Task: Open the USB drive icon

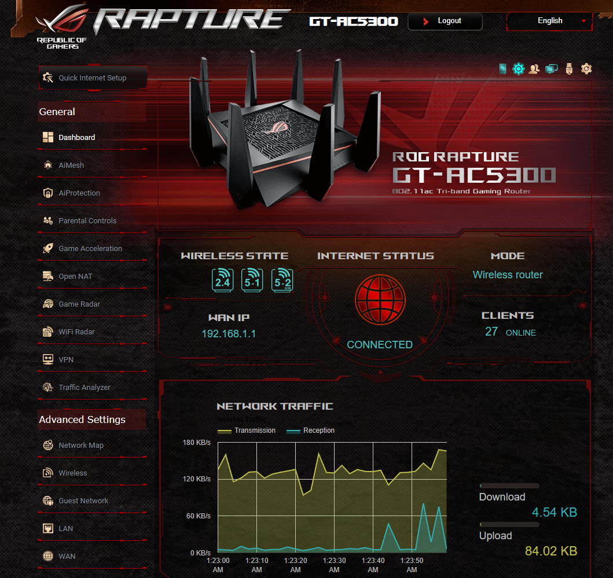Action: click(569, 69)
